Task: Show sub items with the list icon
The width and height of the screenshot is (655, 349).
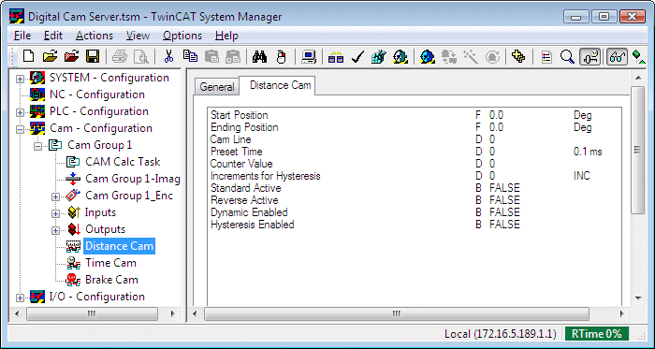Action: coord(546,56)
